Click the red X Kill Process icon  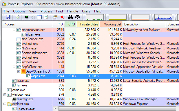point(62,17)
